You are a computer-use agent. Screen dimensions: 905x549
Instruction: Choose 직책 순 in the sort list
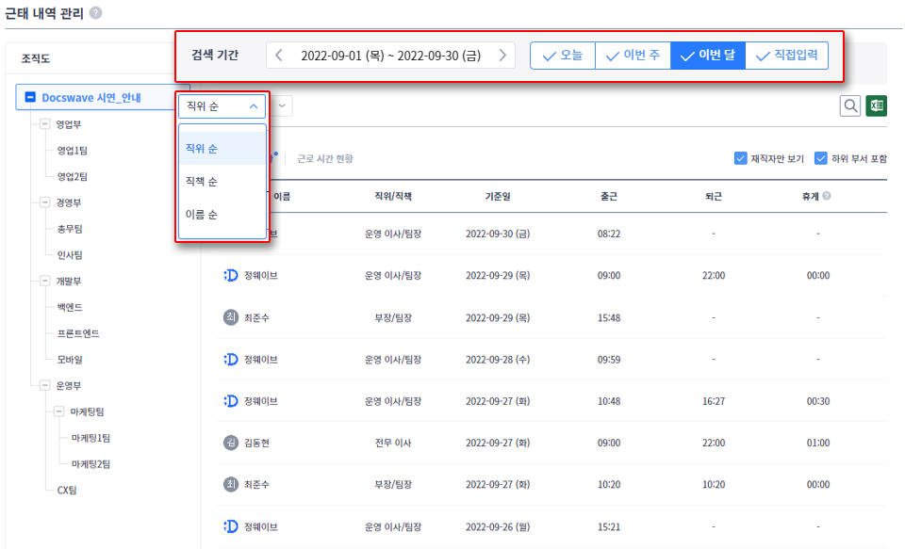(222, 182)
